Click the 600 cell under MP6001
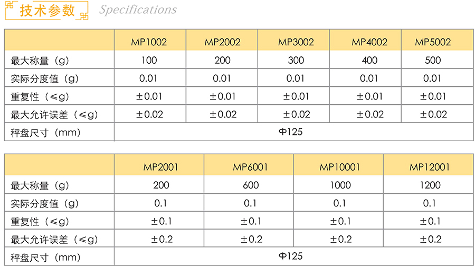 pyautogui.click(x=251, y=185)
